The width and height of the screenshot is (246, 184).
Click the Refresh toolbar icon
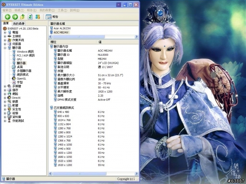click(30, 17)
